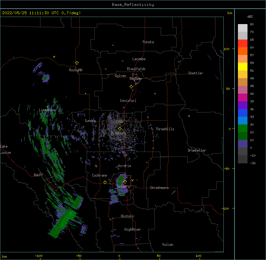Click the Innisfail city label
Viewport: 266px width, 260px height.
coord(128,101)
